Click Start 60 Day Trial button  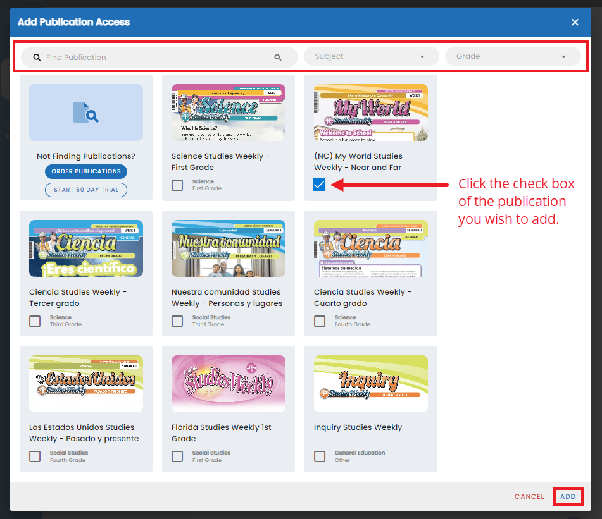click(x=86, y=190)
